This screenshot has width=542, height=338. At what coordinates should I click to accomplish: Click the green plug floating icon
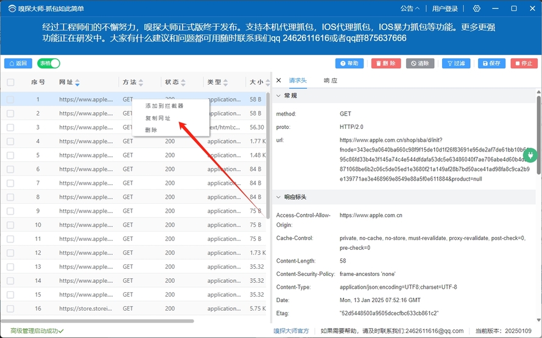[530, 156]
